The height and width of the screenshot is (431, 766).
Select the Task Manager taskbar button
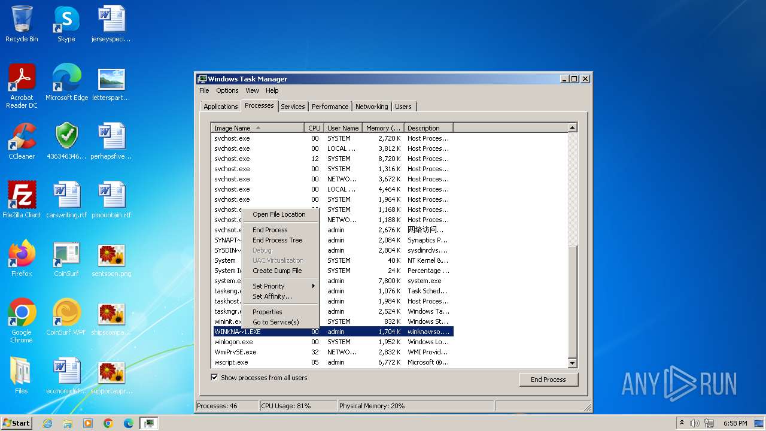tap(148, 423)
